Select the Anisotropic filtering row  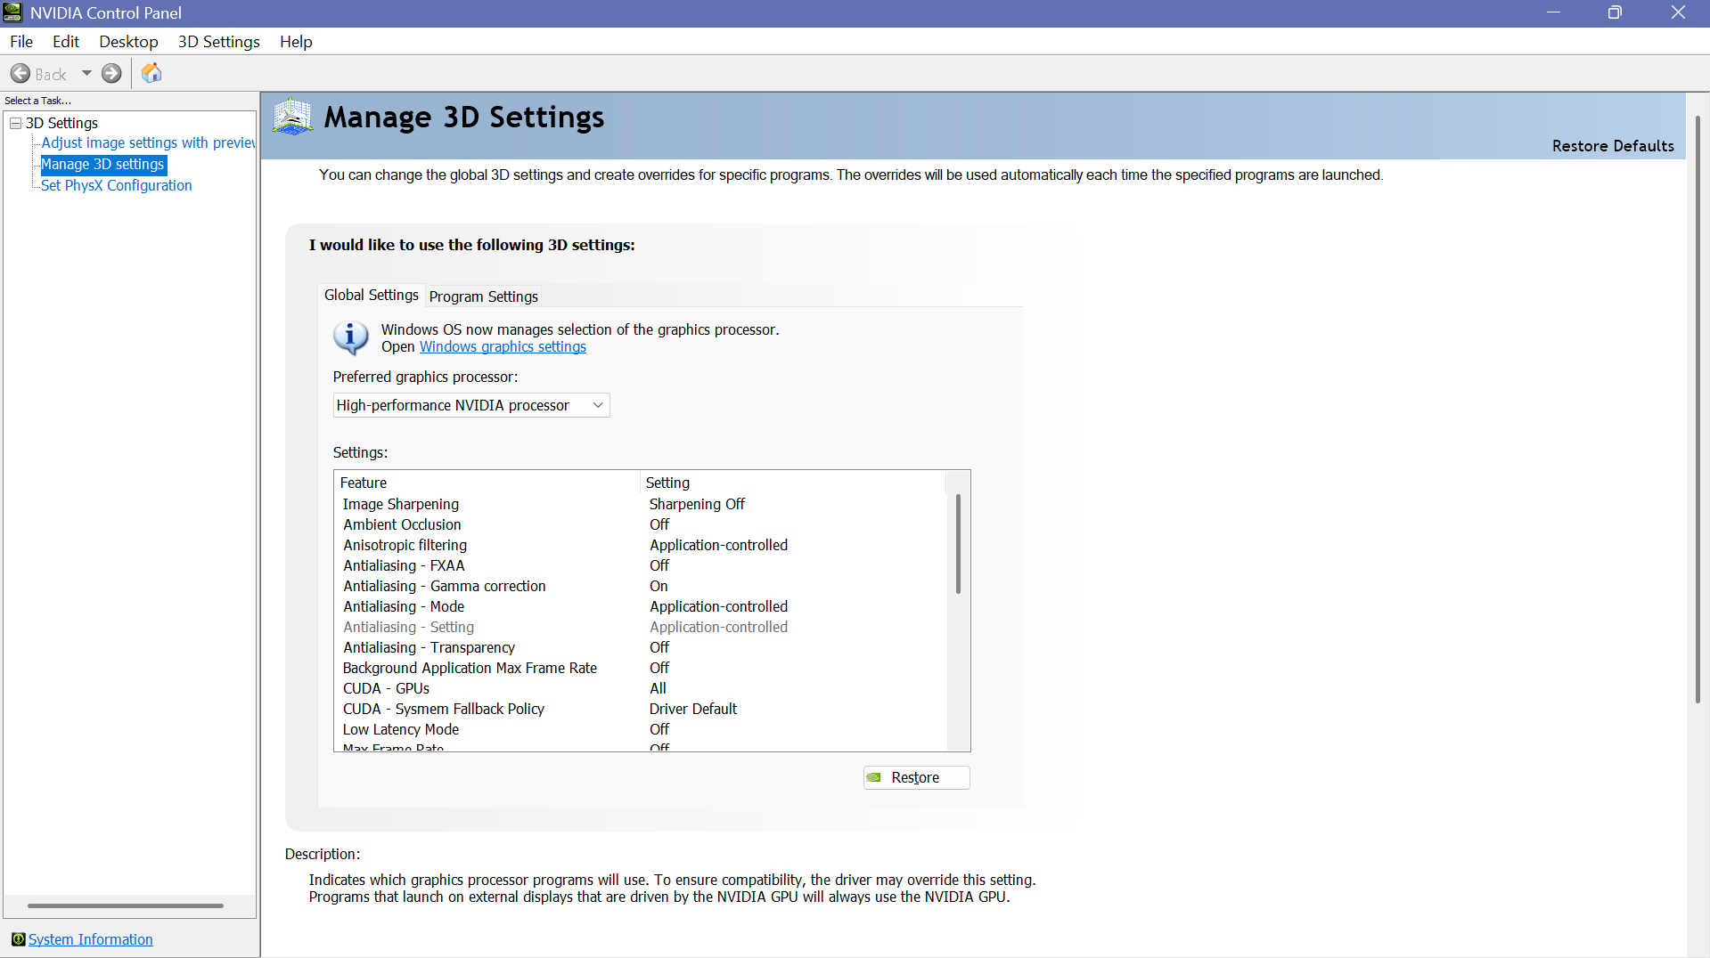coord(642,545)
